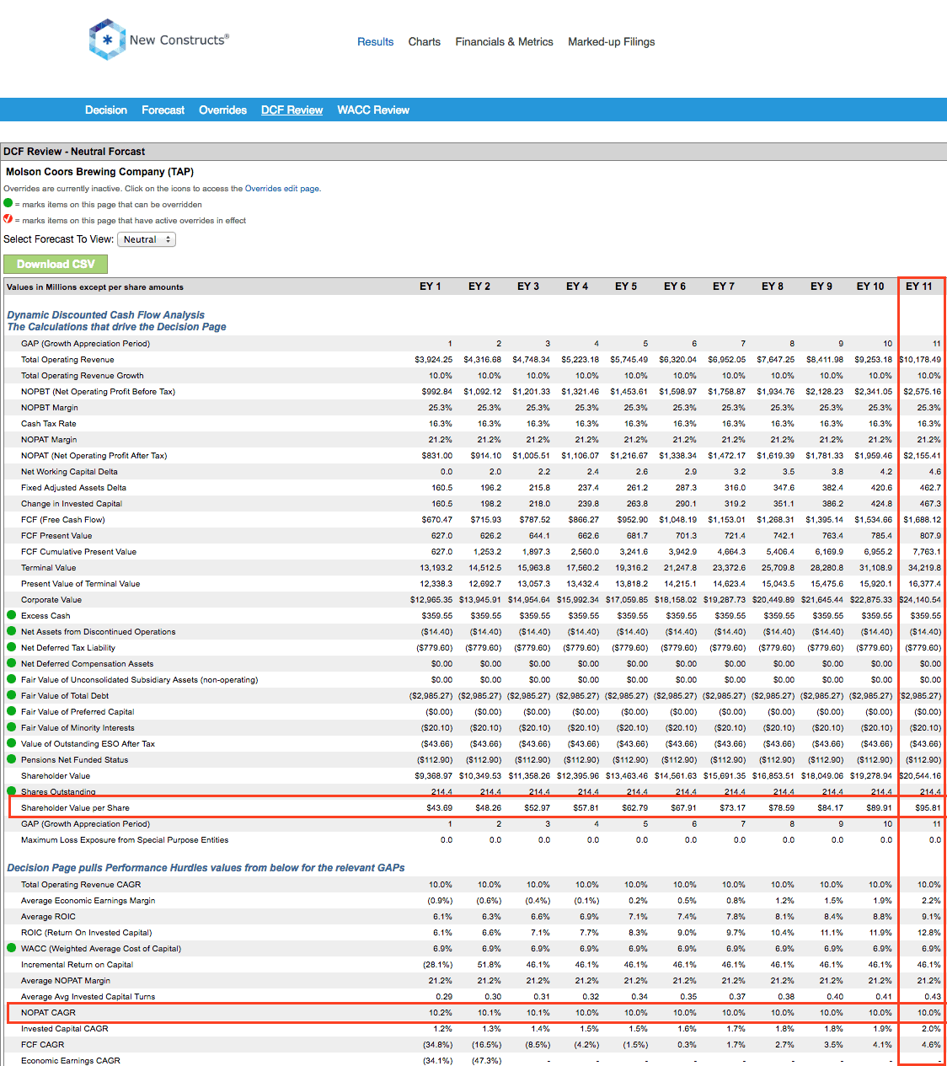Click the (28.1%) incremental return cell
This screenshot has width=947, height=1066.
tap(438, 964)
